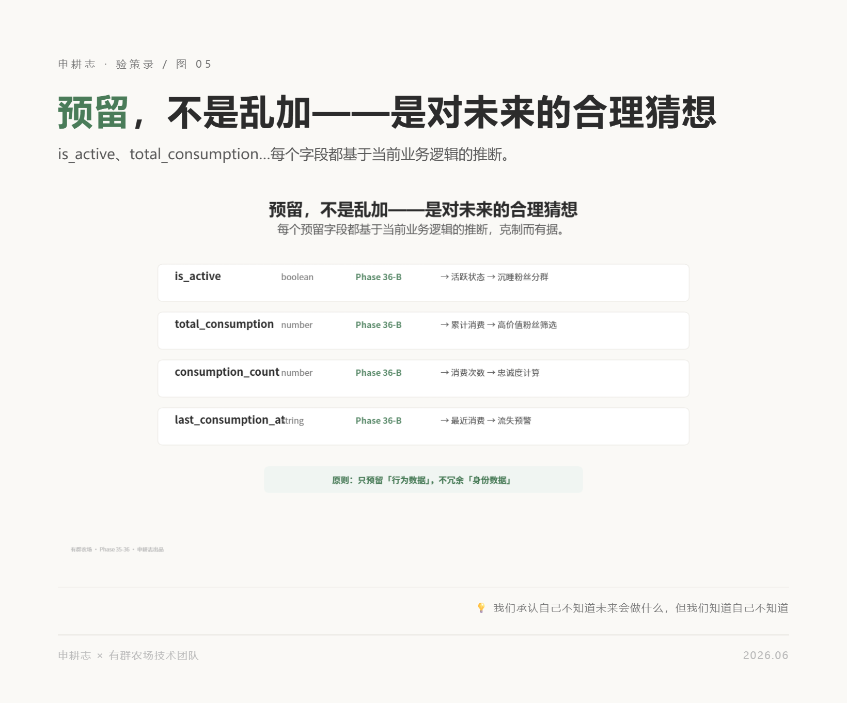Click the main title 不是乱加——是对未来的合理猜想
The height and width of the screenshot is (703, 847).
coord(442,112)
